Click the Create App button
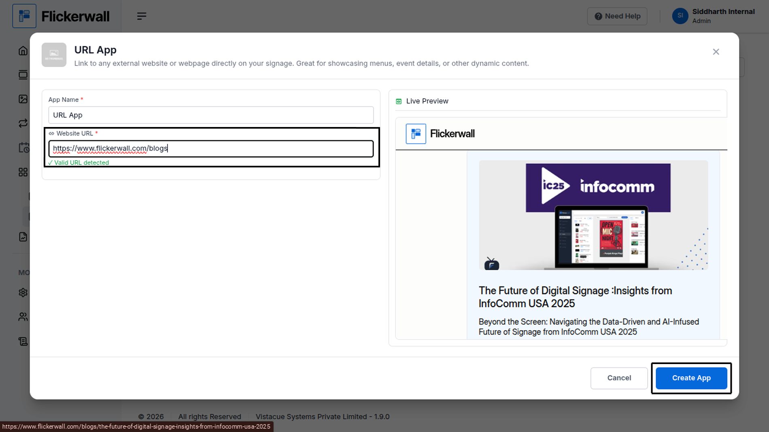The width and height of the screenshot is (769, 432). (x=691, y=378)
